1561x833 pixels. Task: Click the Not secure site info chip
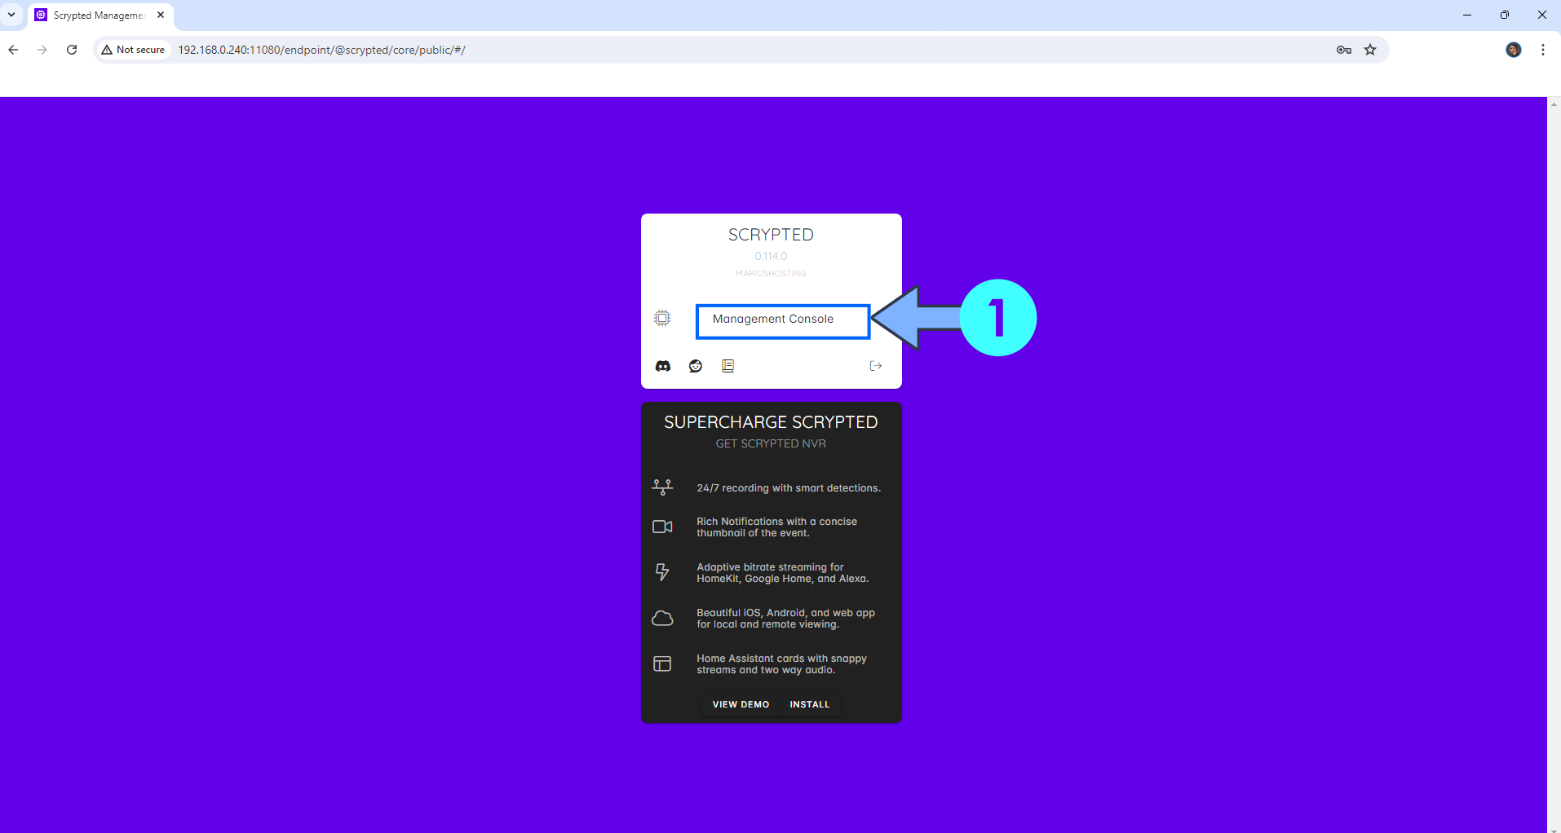(133, 50)
